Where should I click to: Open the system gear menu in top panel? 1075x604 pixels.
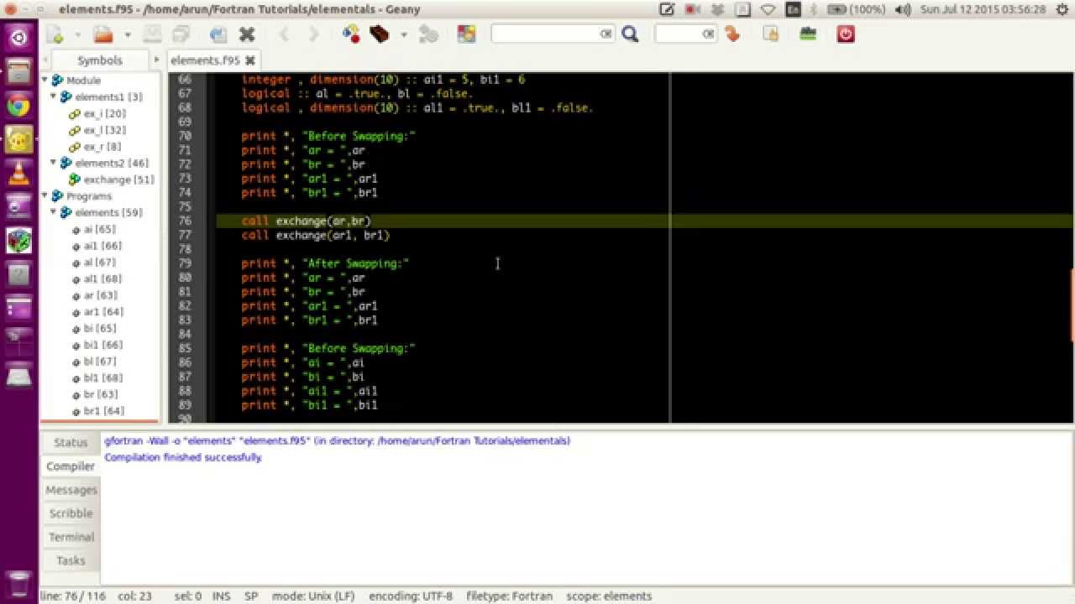tap(1062, 9)
